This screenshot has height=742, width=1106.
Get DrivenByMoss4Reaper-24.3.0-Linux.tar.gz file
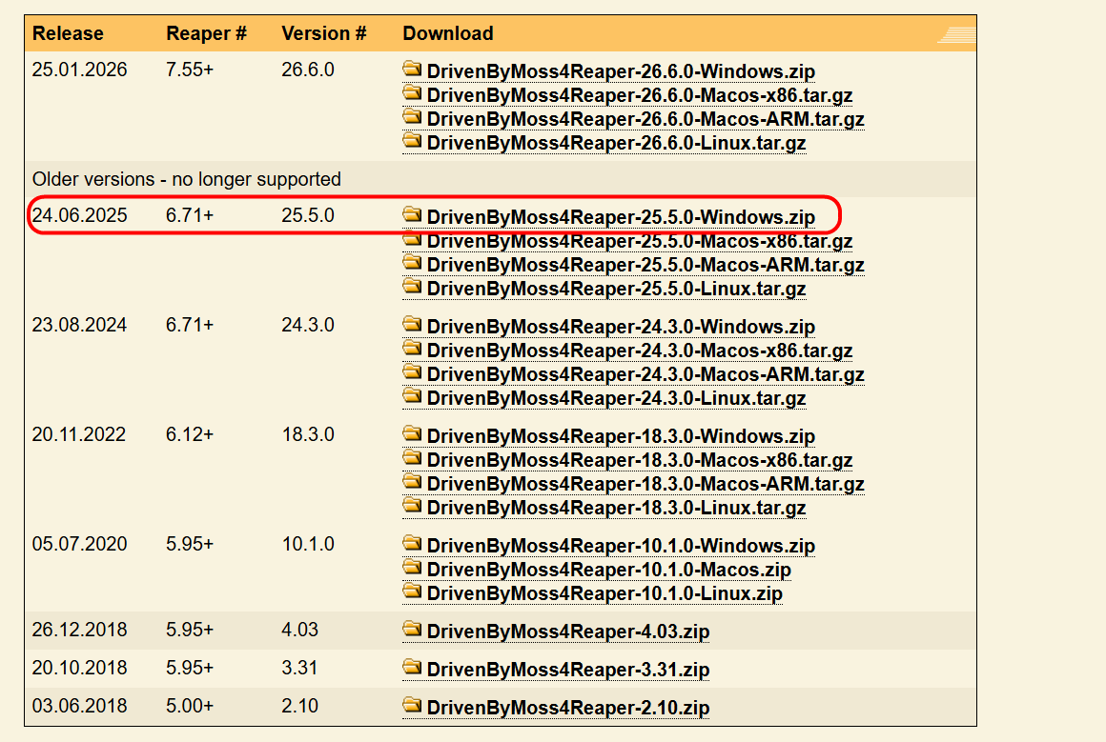[x=616, y=398]
